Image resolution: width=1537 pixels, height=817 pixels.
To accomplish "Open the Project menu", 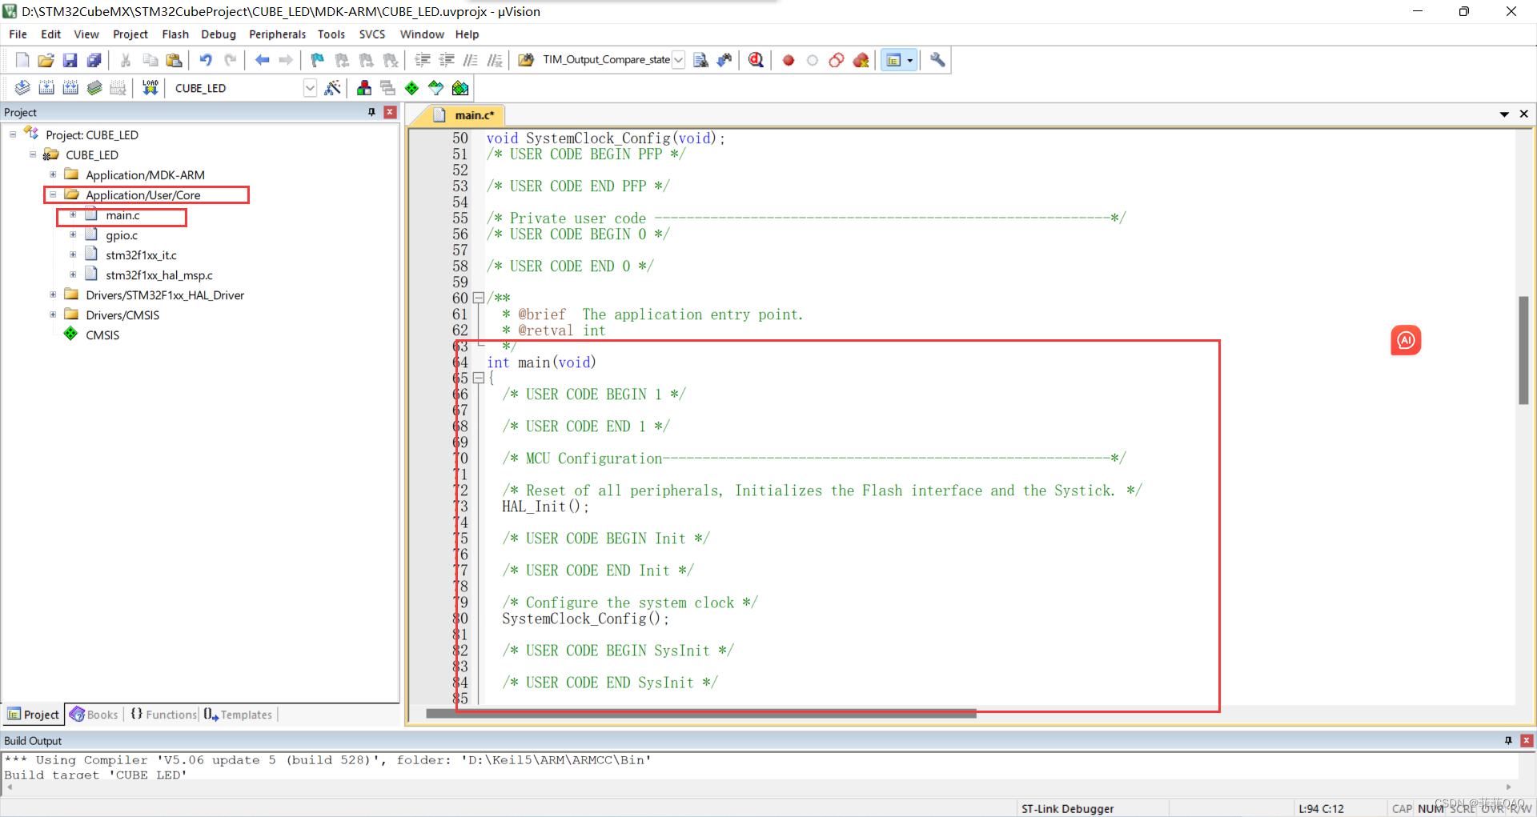I will [130, 34].
